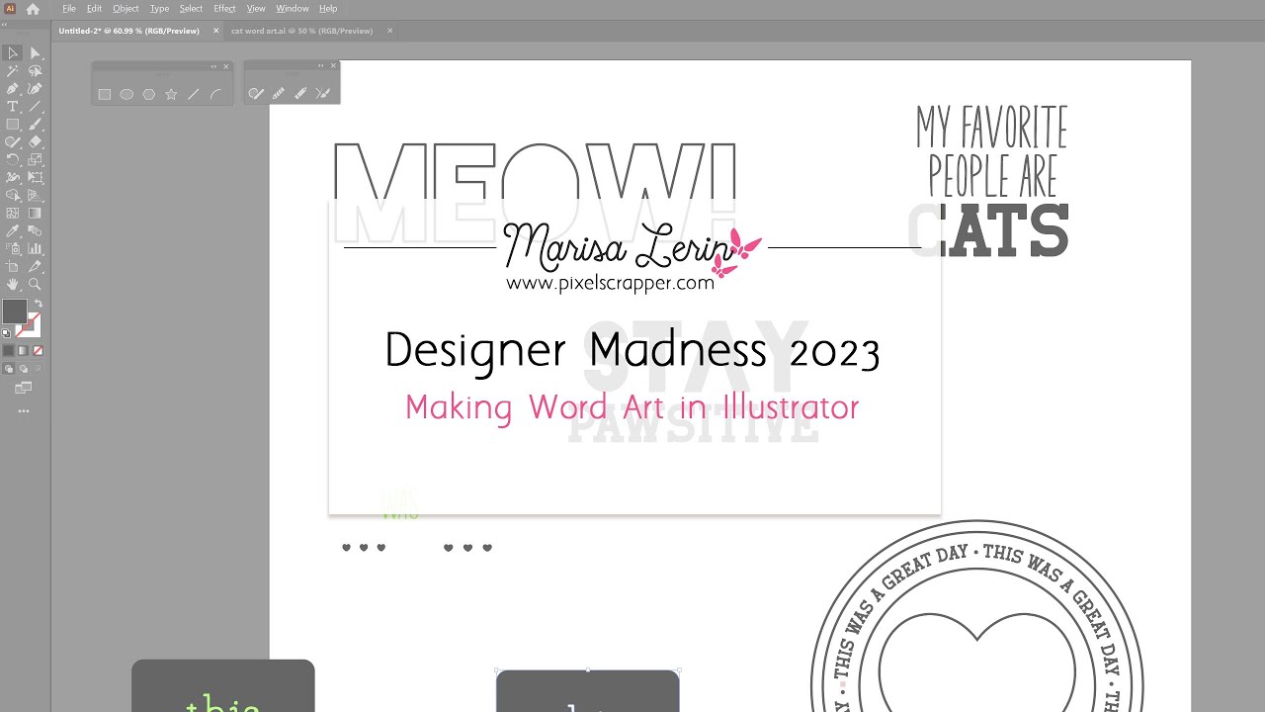Select the Line Segment tool in toolbar
The image size is (1265, 712).
(35, 107)
